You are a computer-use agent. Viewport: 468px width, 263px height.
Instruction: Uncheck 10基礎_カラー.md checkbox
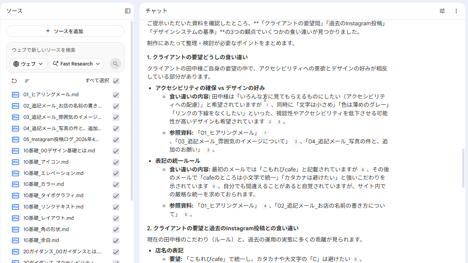(x=116, y=184)
